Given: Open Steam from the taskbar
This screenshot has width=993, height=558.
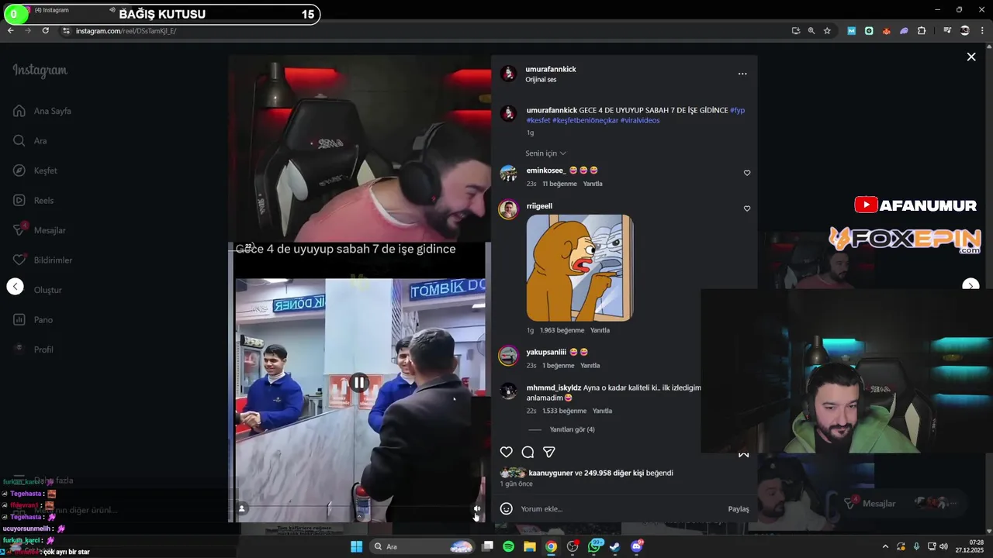Looking at the screenshot, I should (x=614, y=546).
